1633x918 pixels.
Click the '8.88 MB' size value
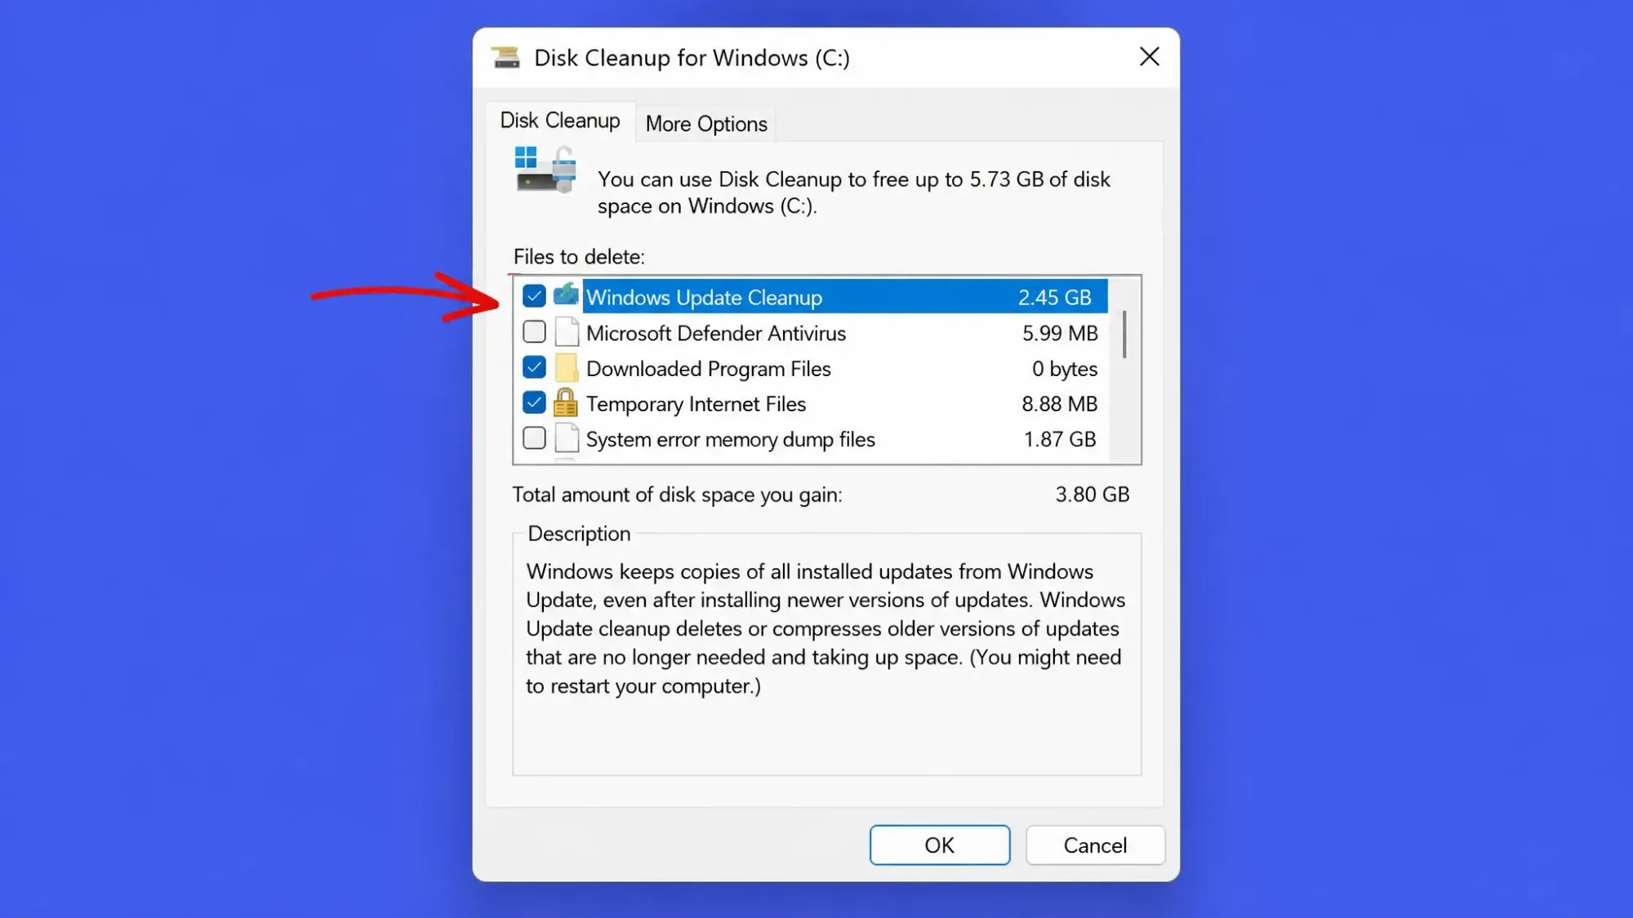1059,404
